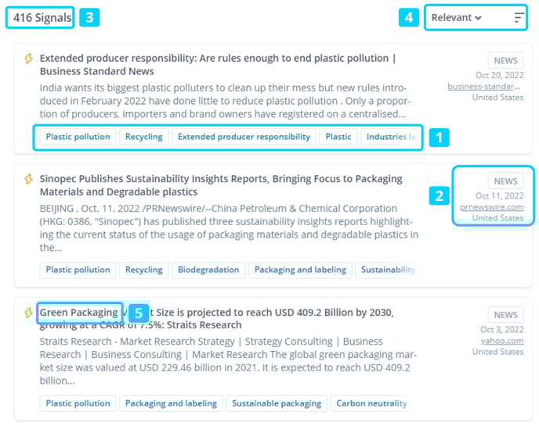The image size is (539, 426).
Task: Visit the prnewswire.com source link
Action: (492, 207)
